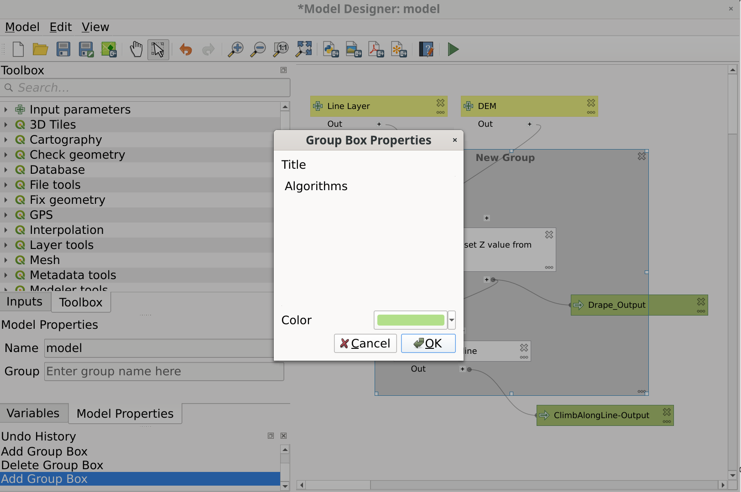This screenshot has height=492, width=741.
Task: Open the Edit menu
Action: [x=60, y=27]
